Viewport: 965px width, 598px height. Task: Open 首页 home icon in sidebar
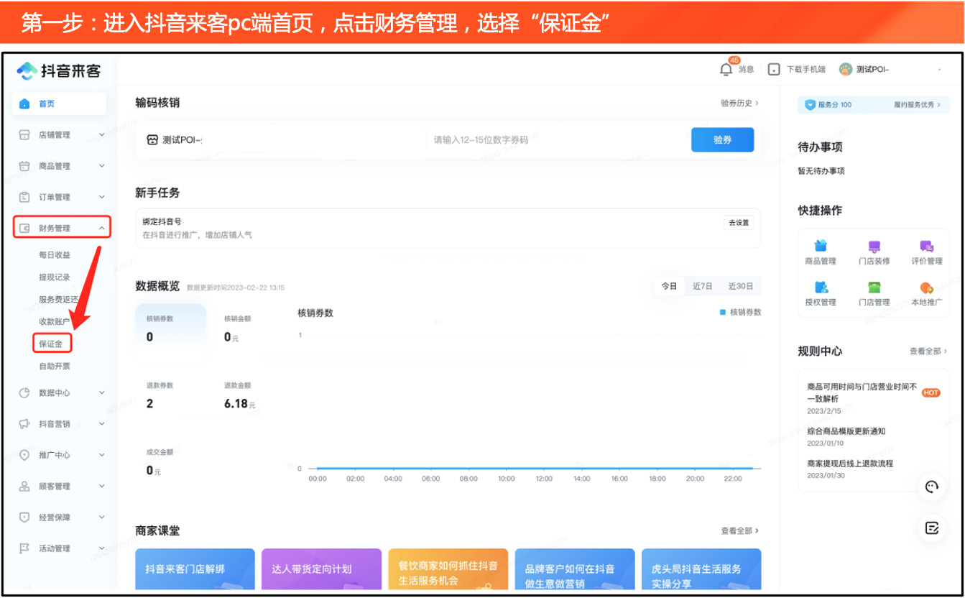[24, 104]
